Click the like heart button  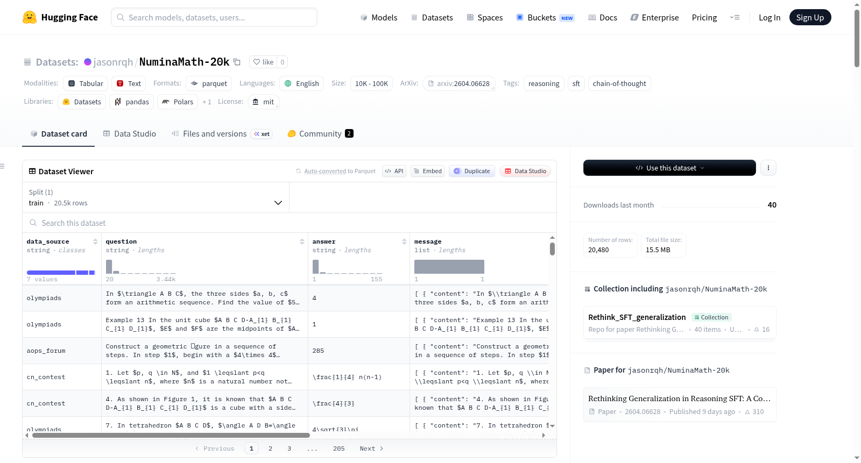click(x=263, y=62)
